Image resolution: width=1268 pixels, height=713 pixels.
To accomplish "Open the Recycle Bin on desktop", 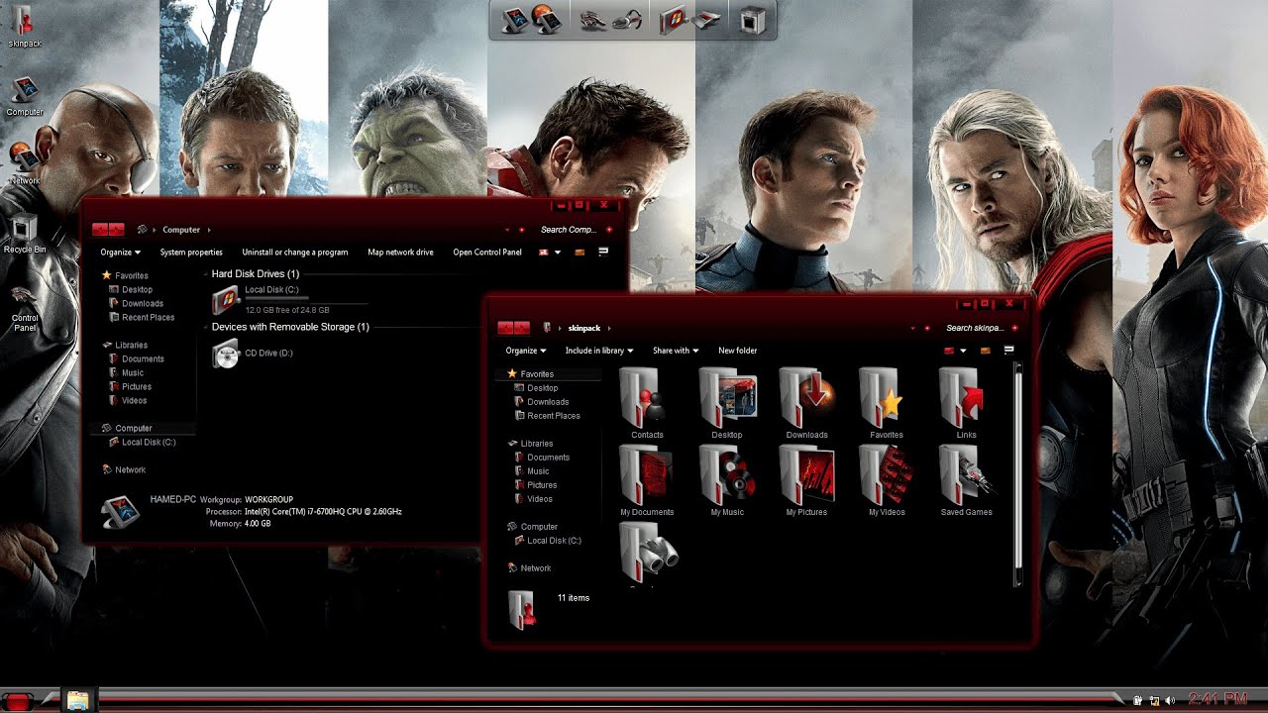I will pos(25,234).
